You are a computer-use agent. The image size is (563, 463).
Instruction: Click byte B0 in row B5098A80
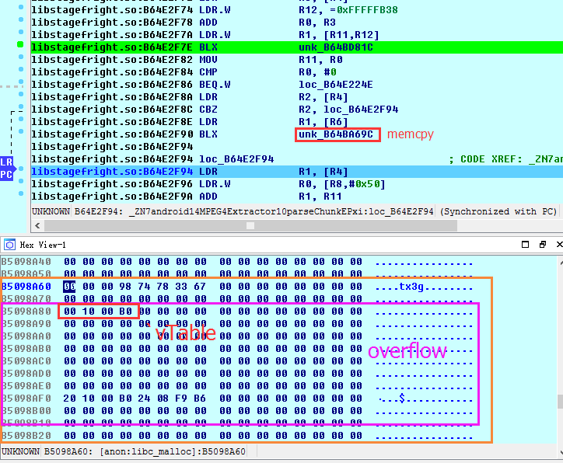(x=125, y=312)
